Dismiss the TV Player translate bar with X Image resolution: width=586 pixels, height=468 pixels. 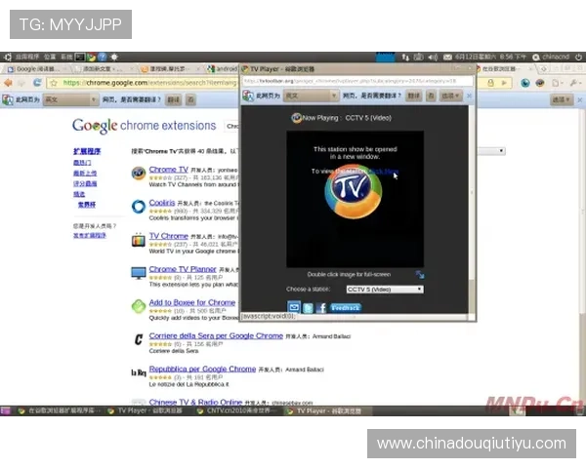coord(469,96)
